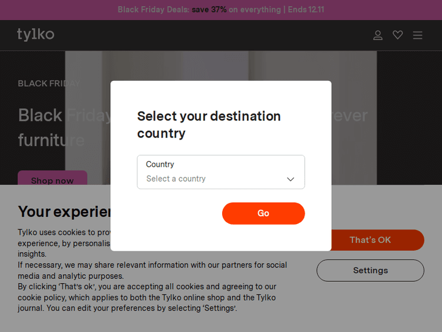Expand the country list chevron arrow
This screenshot has height=332, width=442.
pyautogui.click(x=291, y=179)
